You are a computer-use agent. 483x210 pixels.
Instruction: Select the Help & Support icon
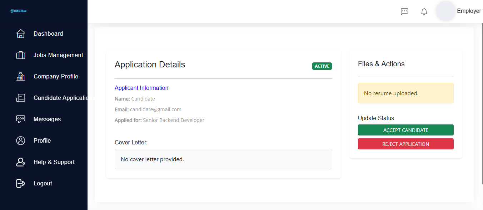pos(20,162)
